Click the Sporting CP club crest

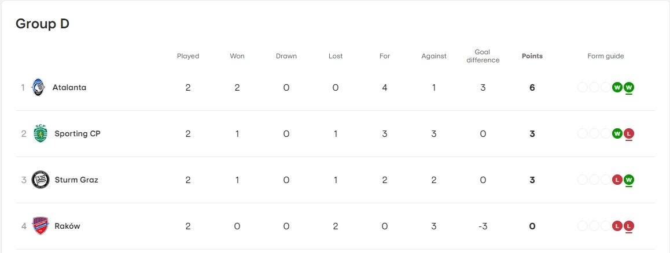[x=40, y=133]
